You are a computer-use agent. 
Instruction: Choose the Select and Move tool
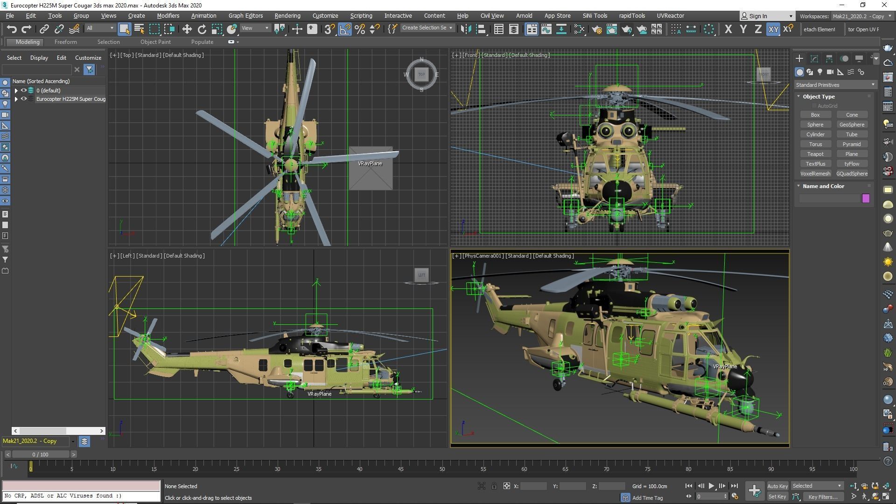(187, 29)
